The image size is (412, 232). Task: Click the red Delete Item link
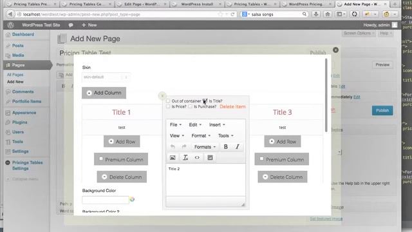tap(232, 106)
